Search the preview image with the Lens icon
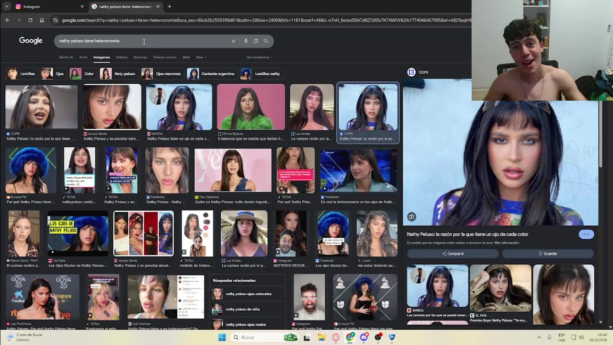This screenshot has width=613, height=345. (411, 217)
